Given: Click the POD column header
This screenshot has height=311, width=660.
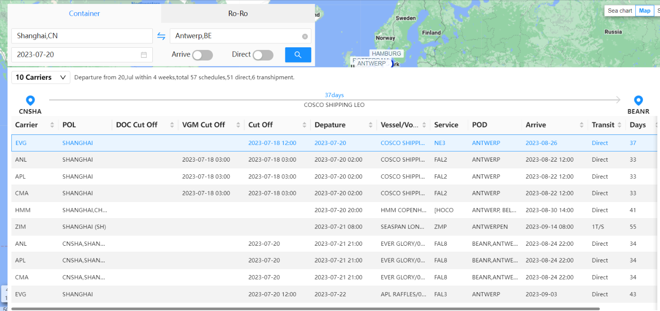Looking at the screenshot, I should click(x=480, y=125).
